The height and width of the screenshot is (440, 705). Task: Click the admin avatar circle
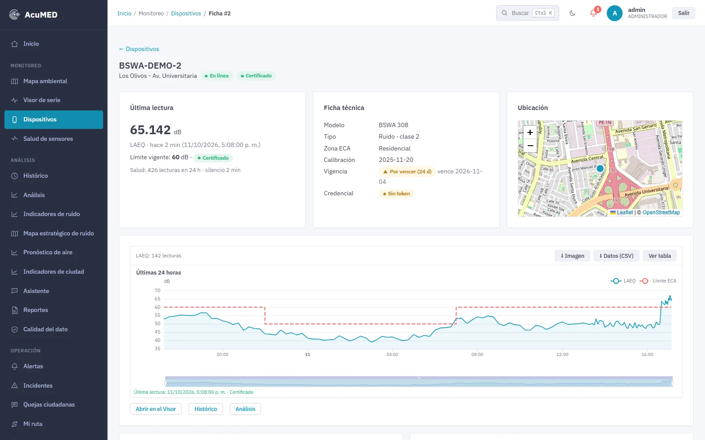tap(615, 13)
